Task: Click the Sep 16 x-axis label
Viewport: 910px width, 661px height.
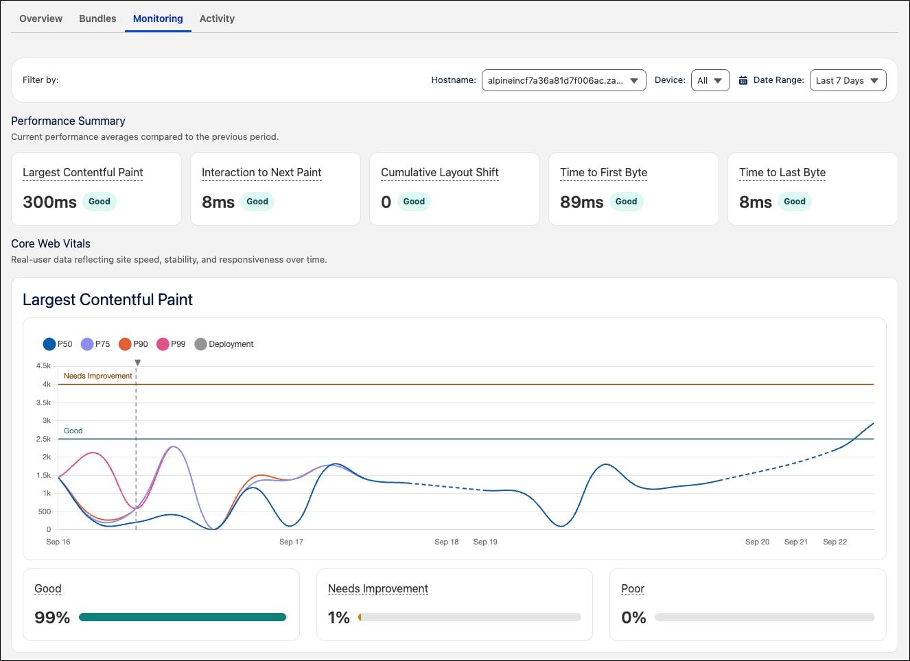Action: pyautogui.click(x=58, y=542)
